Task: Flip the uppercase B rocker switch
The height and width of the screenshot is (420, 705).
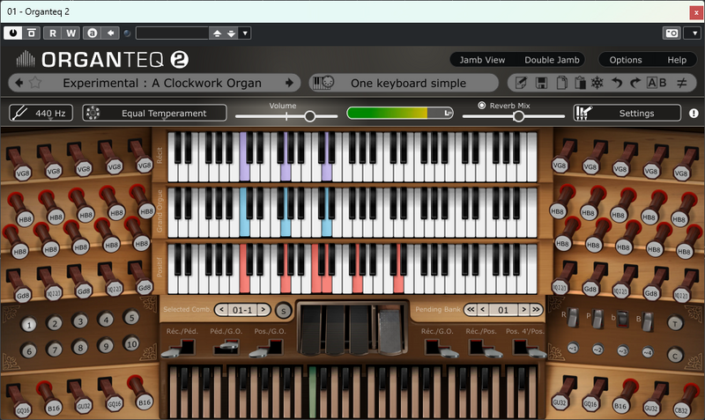Action: 648,321
